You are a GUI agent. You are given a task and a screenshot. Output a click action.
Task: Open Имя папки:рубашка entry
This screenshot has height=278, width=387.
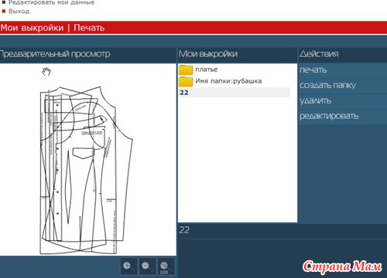228,81
